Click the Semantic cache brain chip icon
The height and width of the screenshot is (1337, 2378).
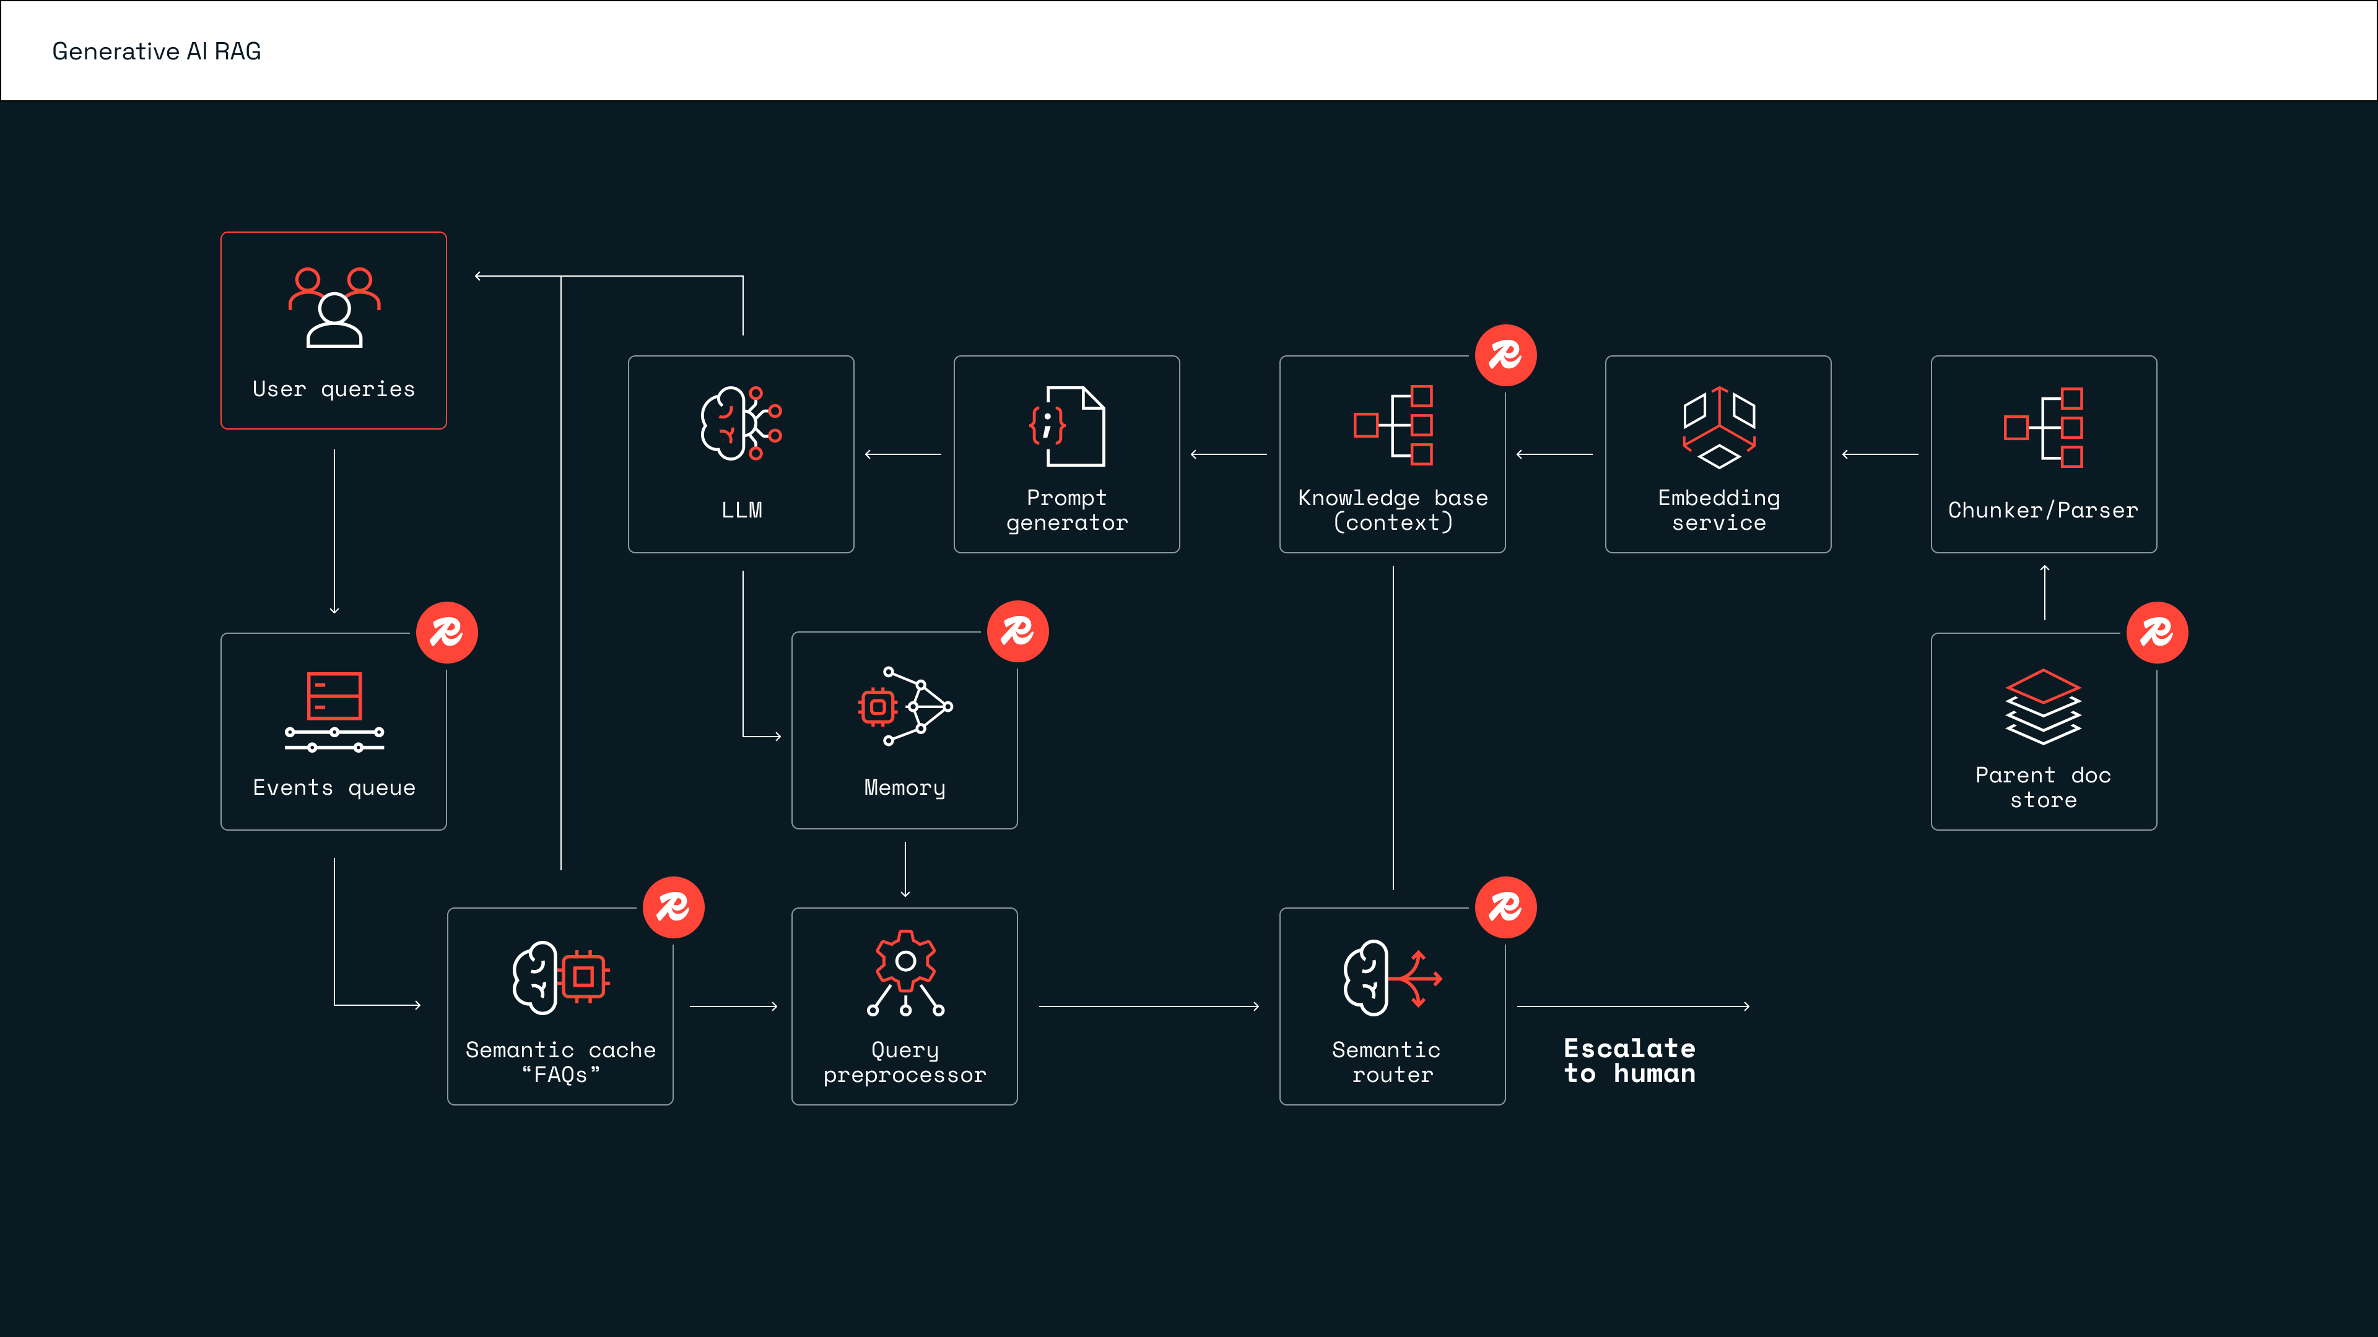(560, 977)
